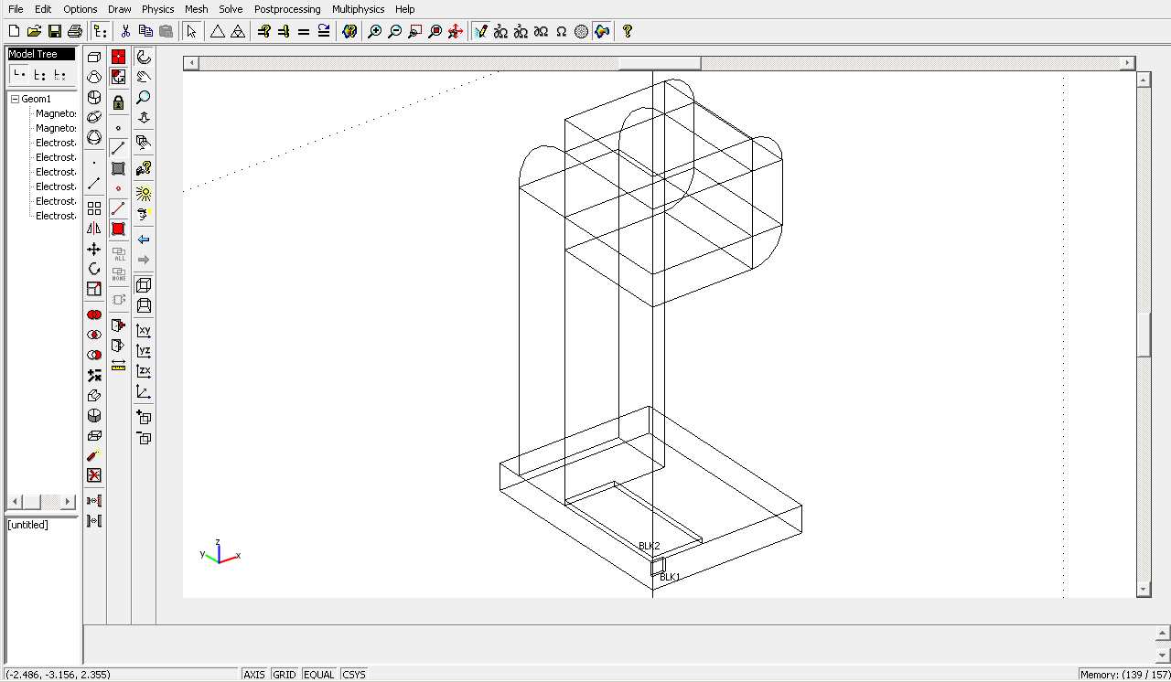
Task: Click the Zoom Extents red arrows icon
Action: (x=456, y=31)
